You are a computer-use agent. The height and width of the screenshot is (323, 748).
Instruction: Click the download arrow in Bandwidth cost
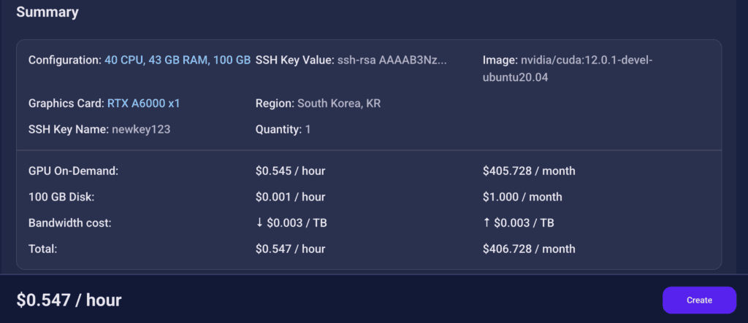coord(259,223)
